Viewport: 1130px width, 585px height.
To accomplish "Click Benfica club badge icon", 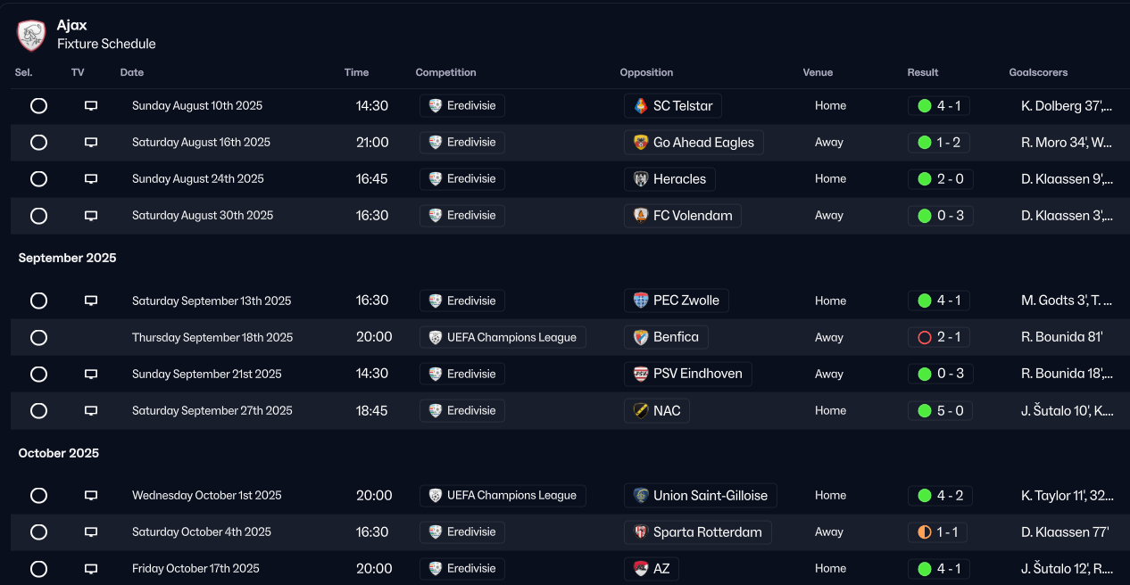I will (x=640, y=337).
